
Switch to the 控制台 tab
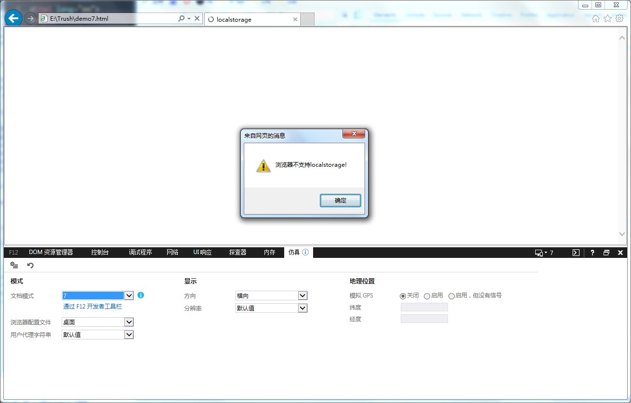click(x=100, y=252)
